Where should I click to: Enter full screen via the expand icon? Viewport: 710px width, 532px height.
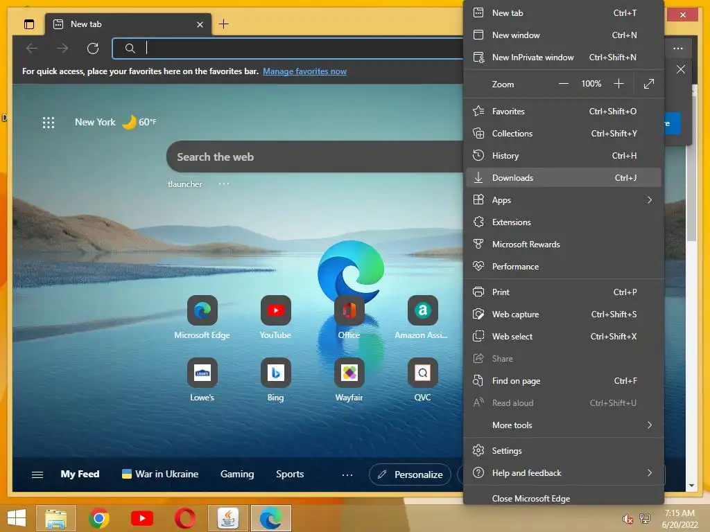[649, 84]
